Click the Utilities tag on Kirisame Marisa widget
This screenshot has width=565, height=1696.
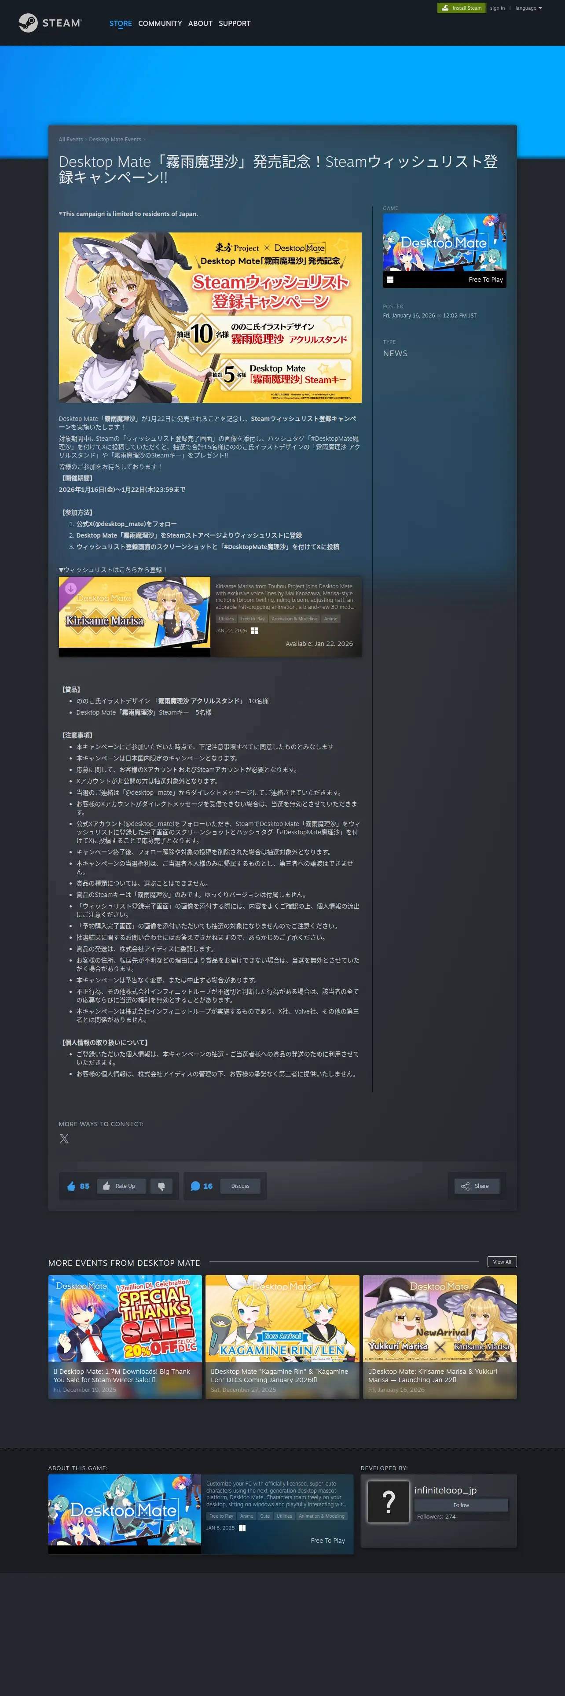pos(226,619)
